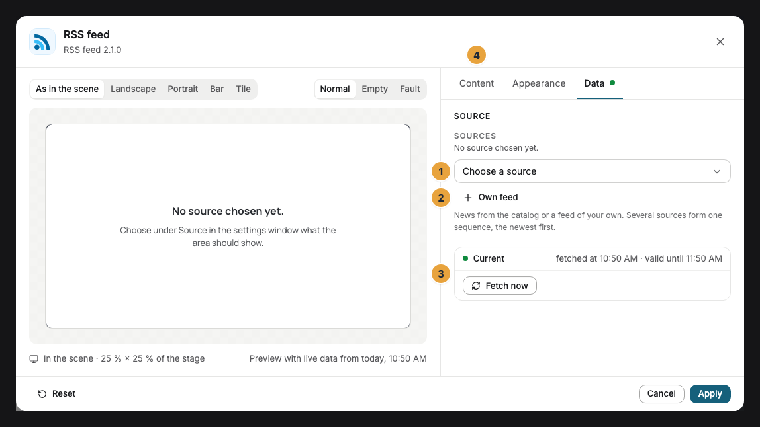Image resolution: width=760 pixels, height=427 pixels.
Task: Click the plus icon next to Own feed
Action: [x=468, y=198]
